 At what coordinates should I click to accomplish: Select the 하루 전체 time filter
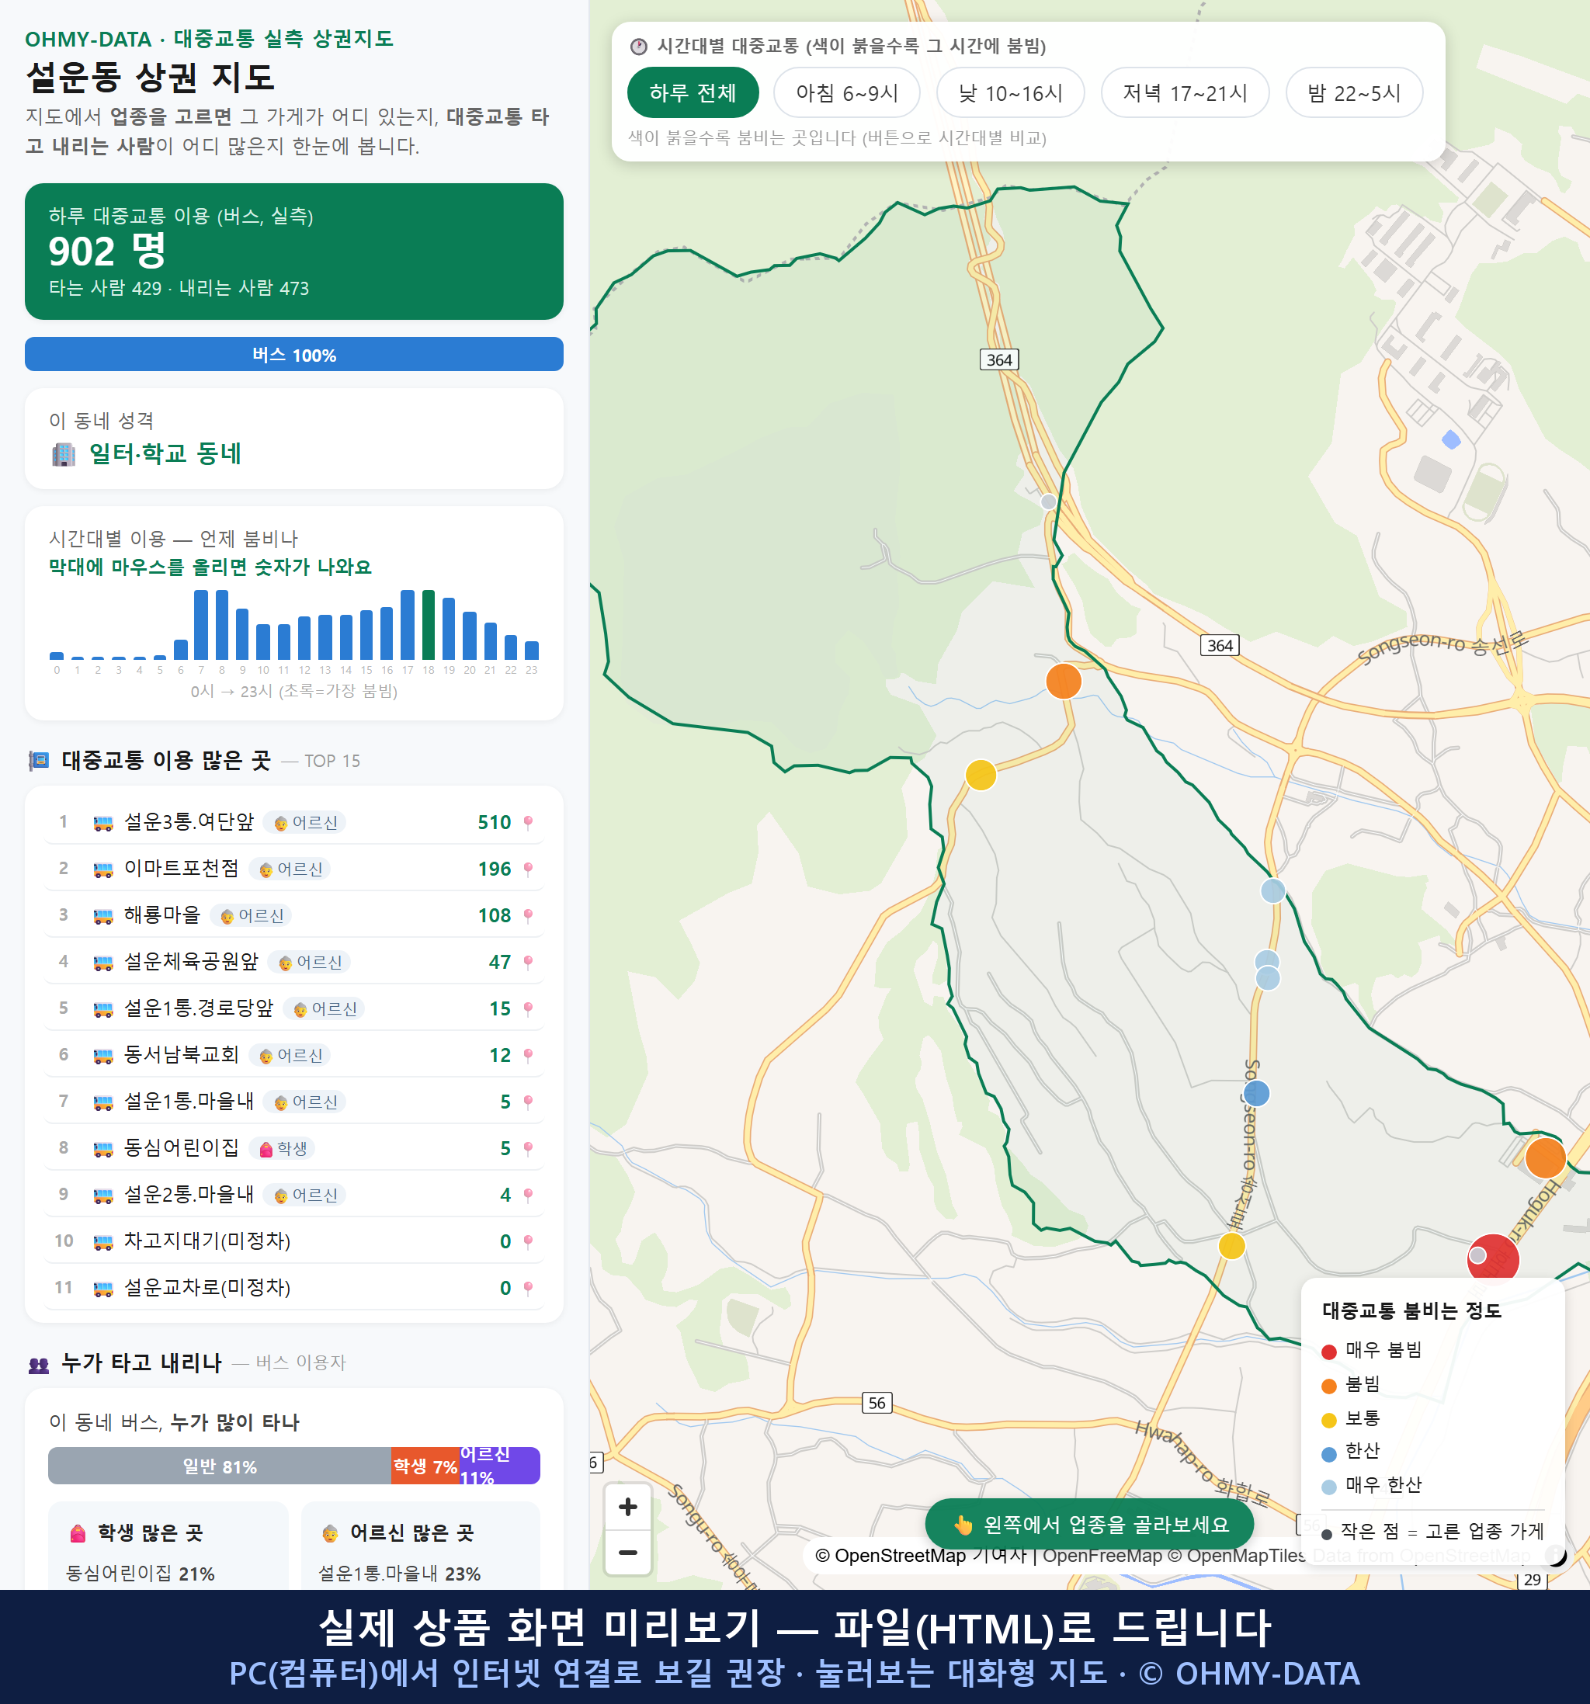tap(693, 92)
